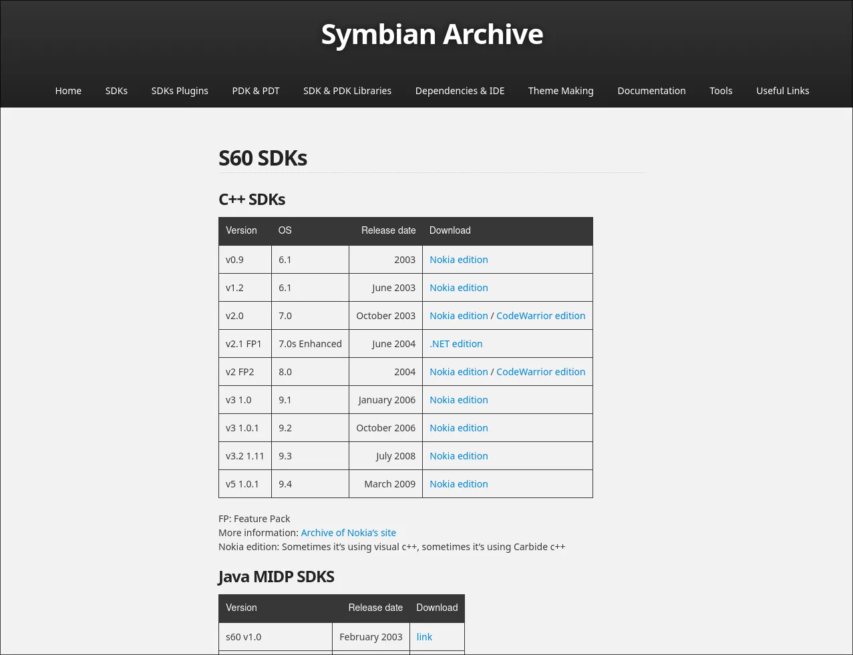Select PDK & PDT in navigation
Screen dimensions: 853x655
(x=256, y=91)
